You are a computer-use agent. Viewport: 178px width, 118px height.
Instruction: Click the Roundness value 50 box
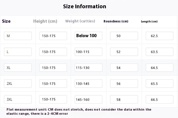[124, 36]
